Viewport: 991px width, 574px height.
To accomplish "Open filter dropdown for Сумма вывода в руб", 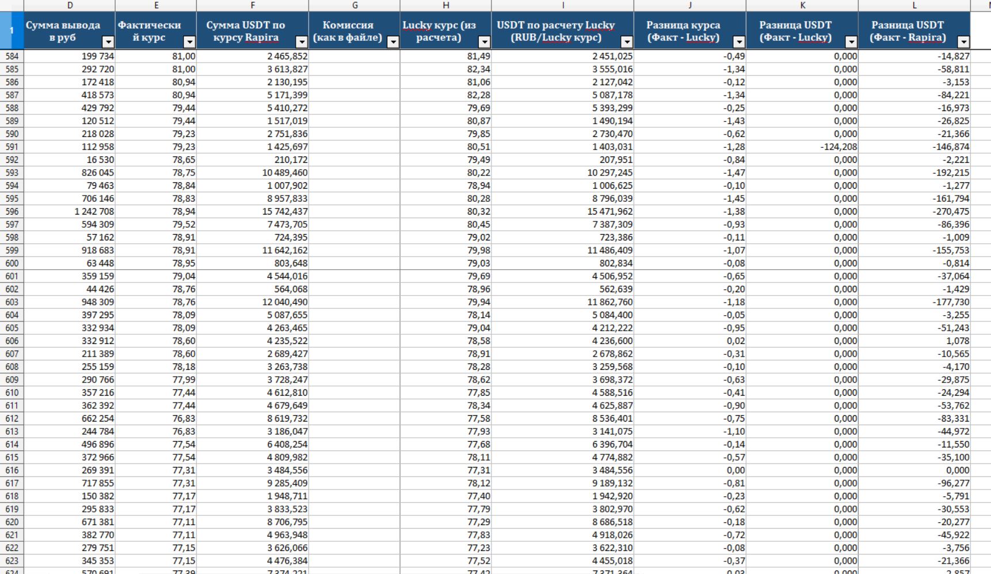I will (x=108, y=42).
